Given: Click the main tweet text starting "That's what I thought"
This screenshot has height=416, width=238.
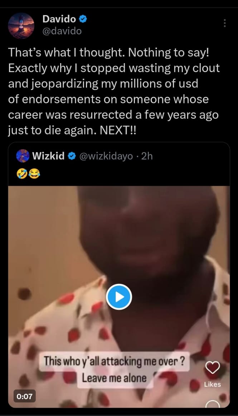Looking at the screenshot, I should point(114,92).
